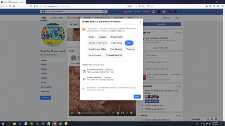
Task: Click the Facebook logo icon
Action: pyautogui.click(x=42, y=12)
